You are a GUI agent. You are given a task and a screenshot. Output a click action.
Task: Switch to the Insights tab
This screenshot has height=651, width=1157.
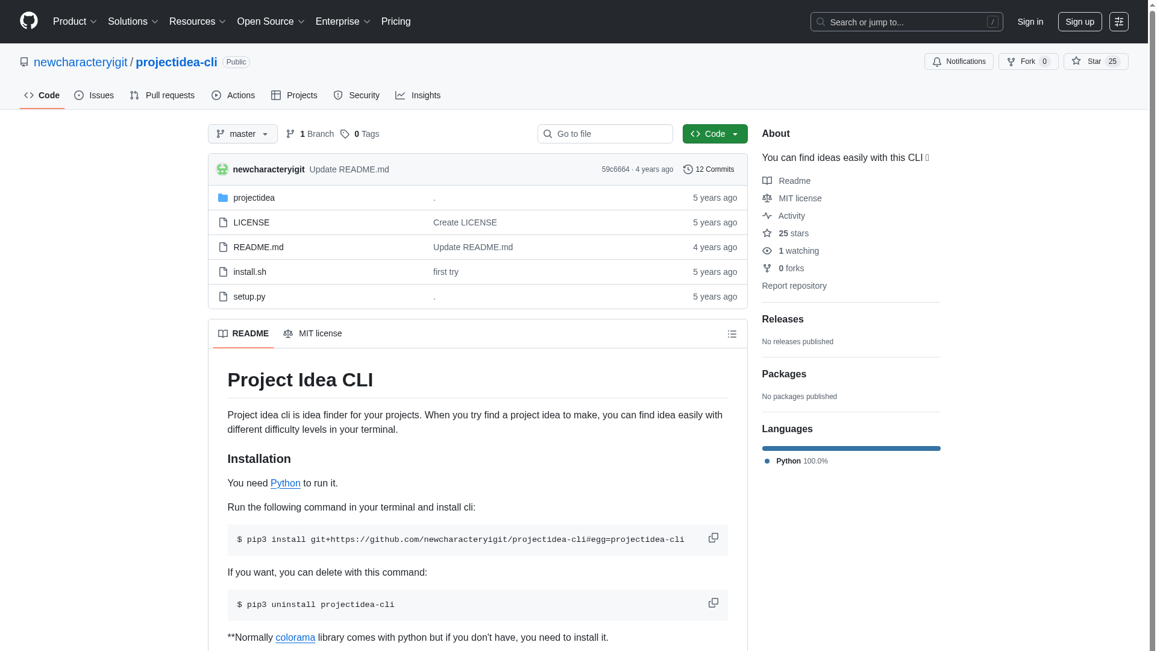tap(418, 95)
